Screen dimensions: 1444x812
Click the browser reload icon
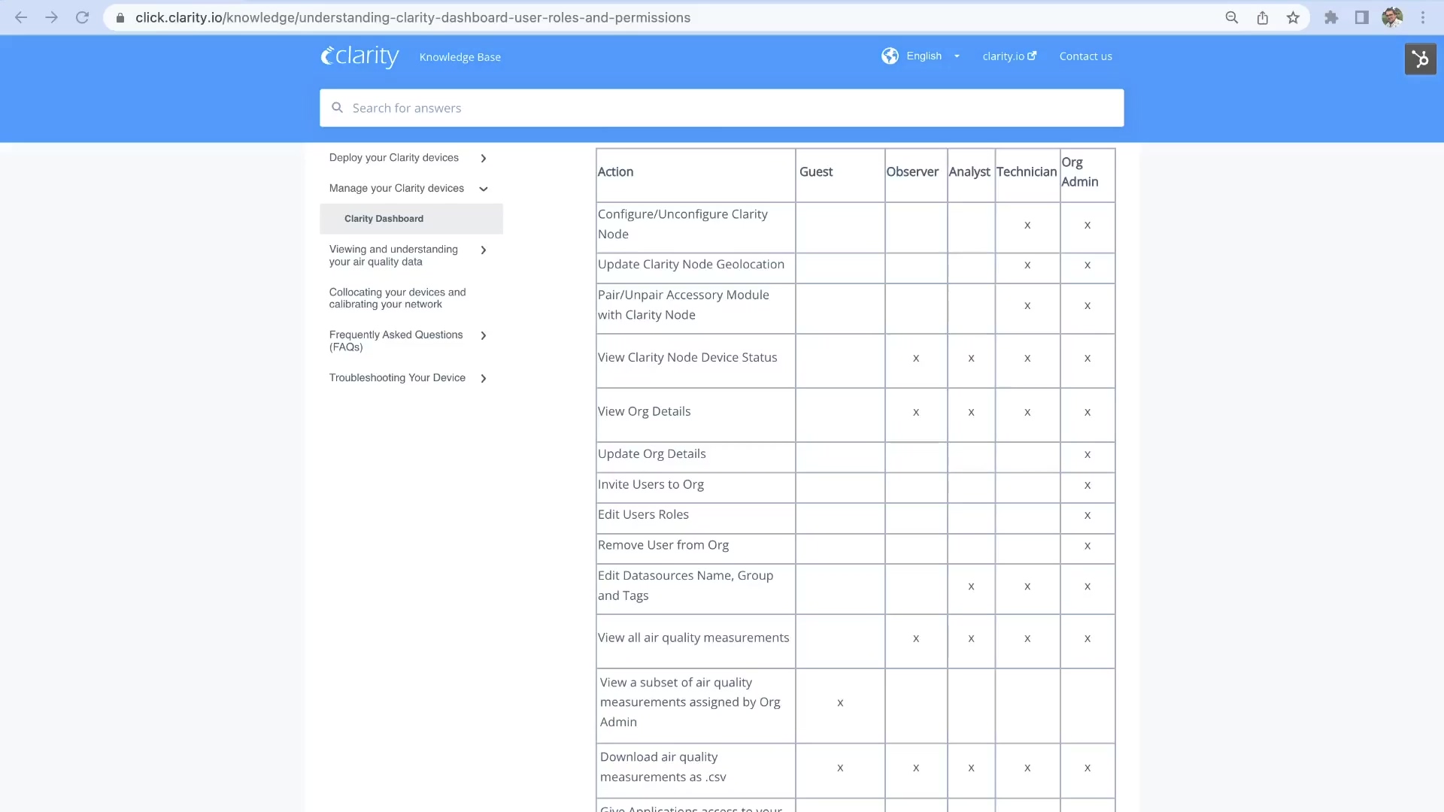tap(82, 17)
